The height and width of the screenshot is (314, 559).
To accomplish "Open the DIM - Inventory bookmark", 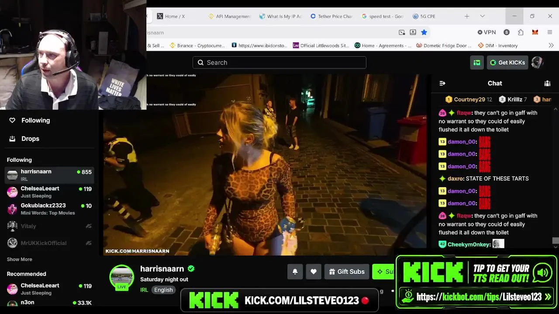I will pyautogui.click(x=498, y=45).
